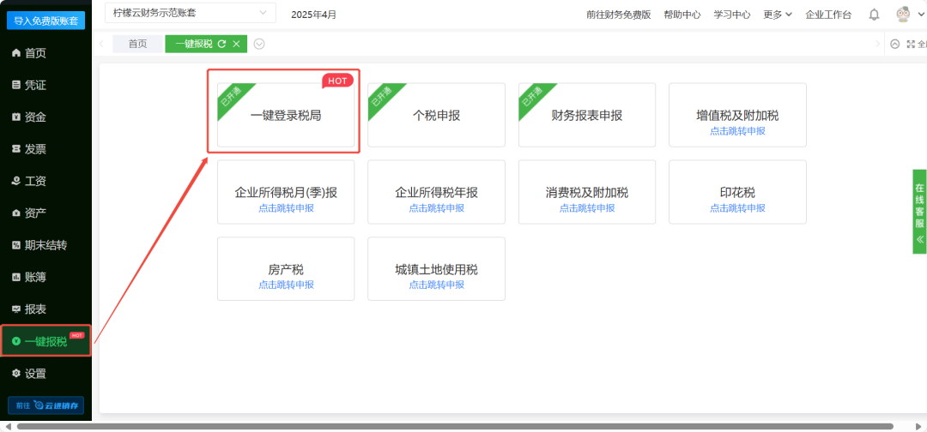Click the 资产 assets icon in sidebar

click(16, 213)
